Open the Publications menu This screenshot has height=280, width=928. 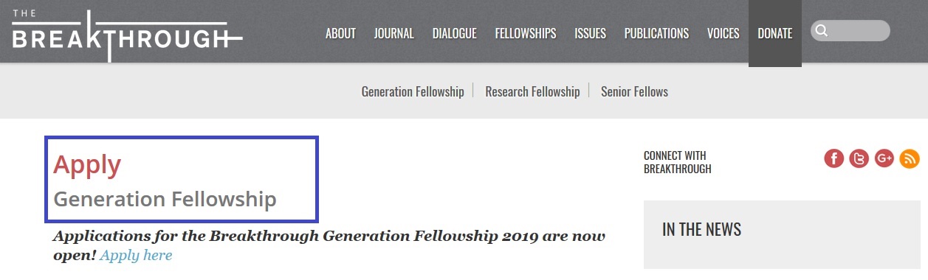(x=656, y=33)
